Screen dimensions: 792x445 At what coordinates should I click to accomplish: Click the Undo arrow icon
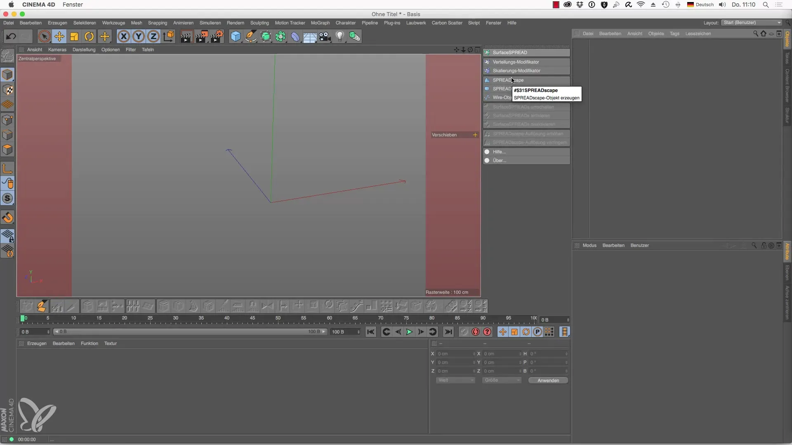pyautogui.click(x=11, y=37)
